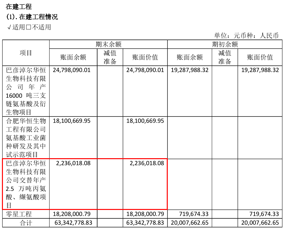Select the 合计 total row label
Image resolution: width=284 pixels, height=230 pixels.
click(26, 223)
